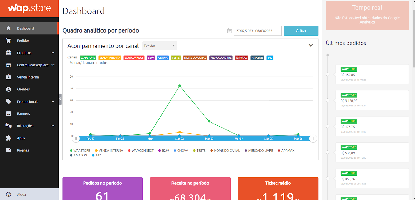Image resolution: width=415 pixels, height=200 pixels.
Task: Click the R$ 9.128,93 order card
Action: (x=372, y=100)
